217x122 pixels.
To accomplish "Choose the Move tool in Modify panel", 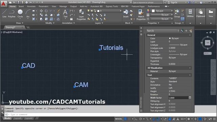I will (41, 11).
